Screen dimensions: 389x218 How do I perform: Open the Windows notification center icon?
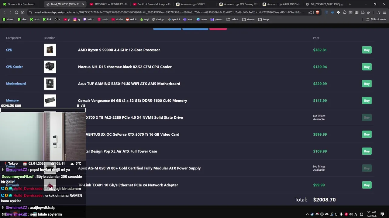click(x=382, y=214)
